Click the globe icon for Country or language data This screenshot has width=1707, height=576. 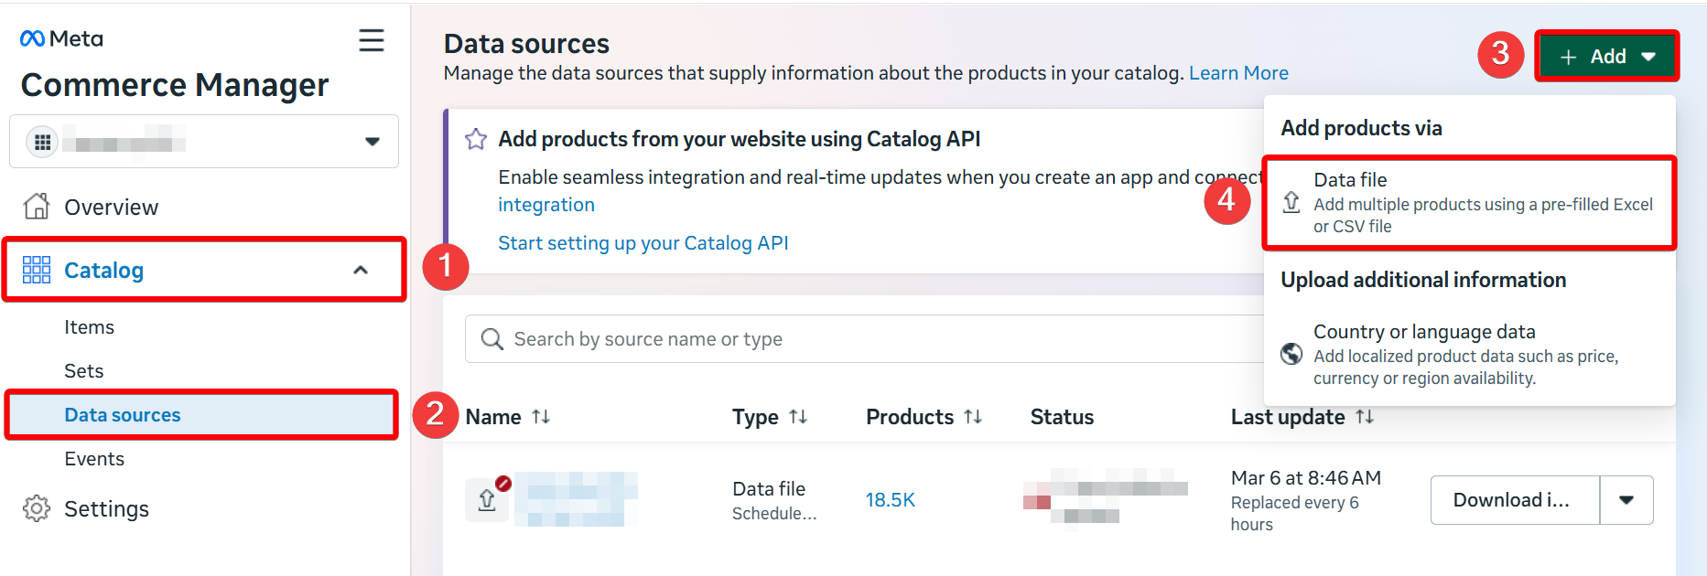tap(1291, 354)
